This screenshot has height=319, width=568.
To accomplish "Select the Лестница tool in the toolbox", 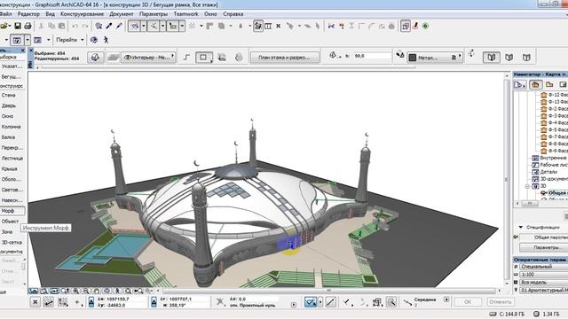I will tap(12, 158).
